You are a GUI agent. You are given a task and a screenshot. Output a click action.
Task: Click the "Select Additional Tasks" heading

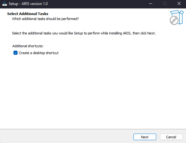(x=28, y=14)
